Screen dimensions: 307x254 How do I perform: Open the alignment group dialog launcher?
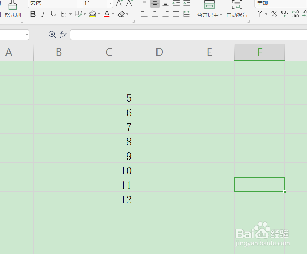pos(249,21)
